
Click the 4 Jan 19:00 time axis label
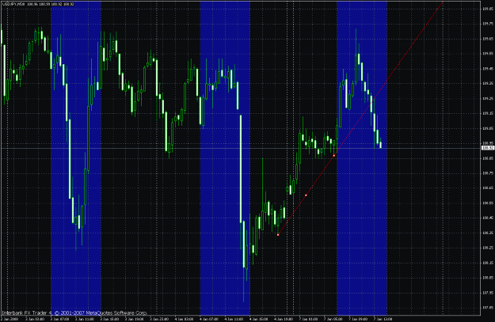[284, 319]
